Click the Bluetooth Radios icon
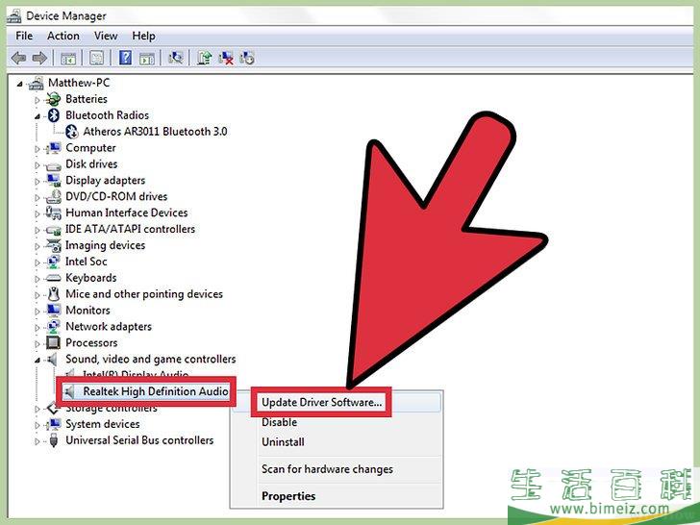This screenshot has height=525, width=700. pyautogui.click(x=54, y=115)
